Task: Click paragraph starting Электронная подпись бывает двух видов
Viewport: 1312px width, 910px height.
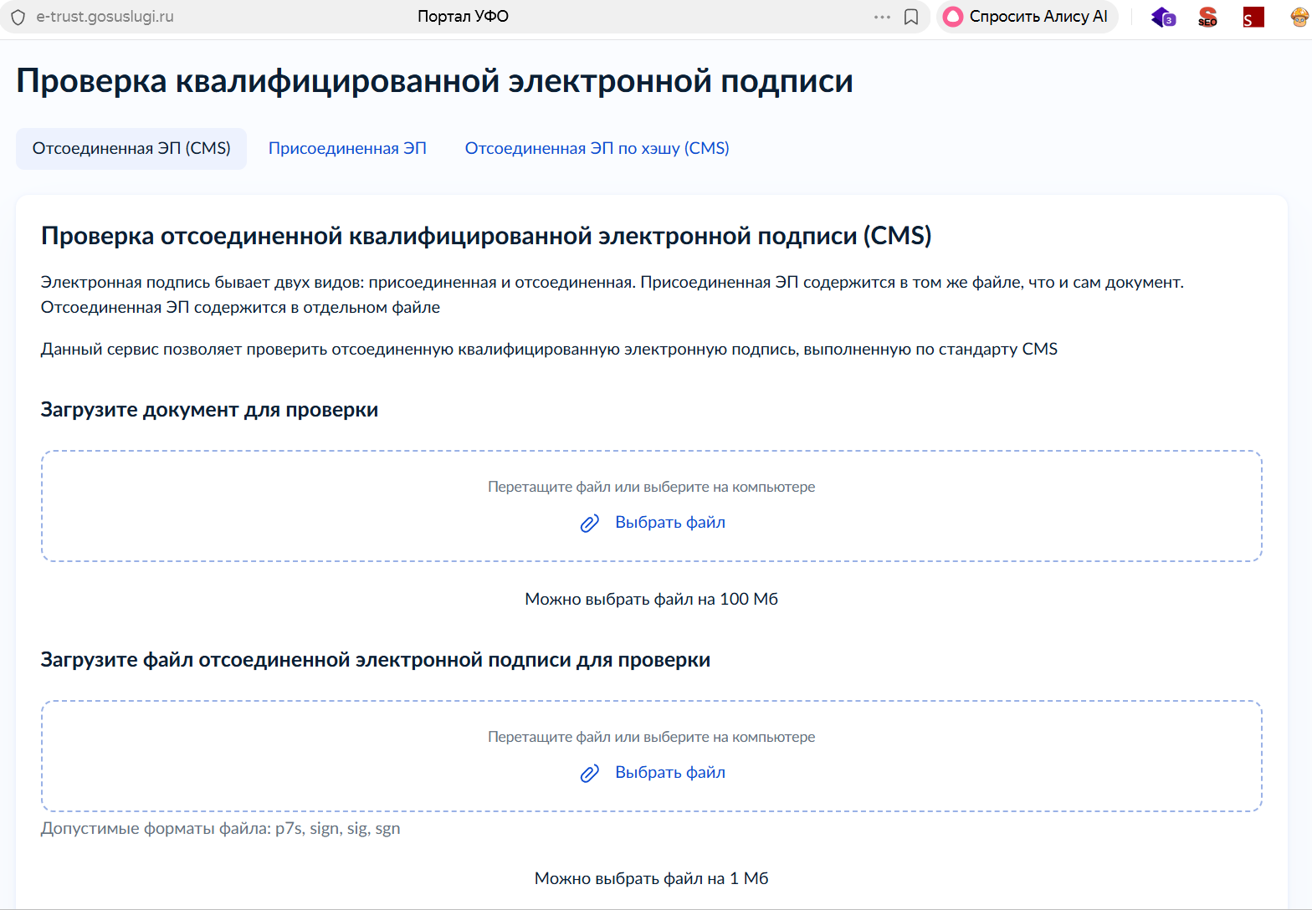Action: pos(612,294)
